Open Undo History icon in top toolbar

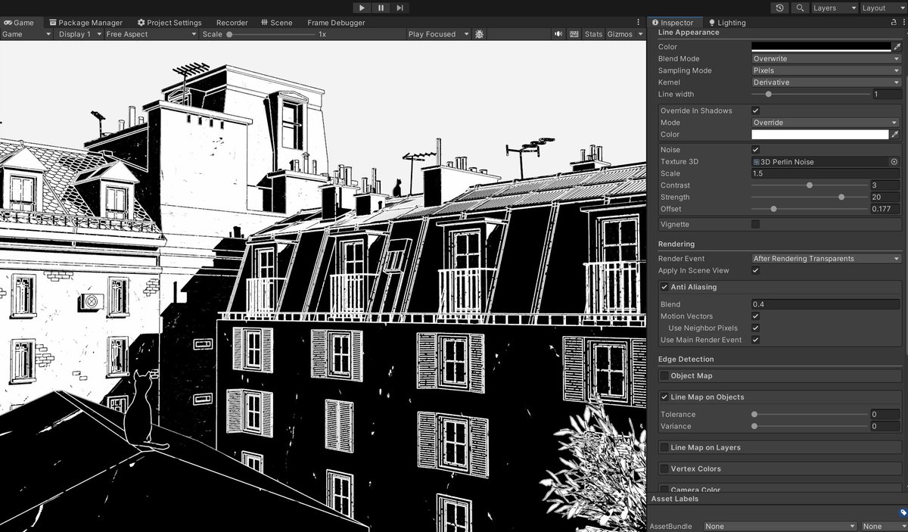[780, 8]
